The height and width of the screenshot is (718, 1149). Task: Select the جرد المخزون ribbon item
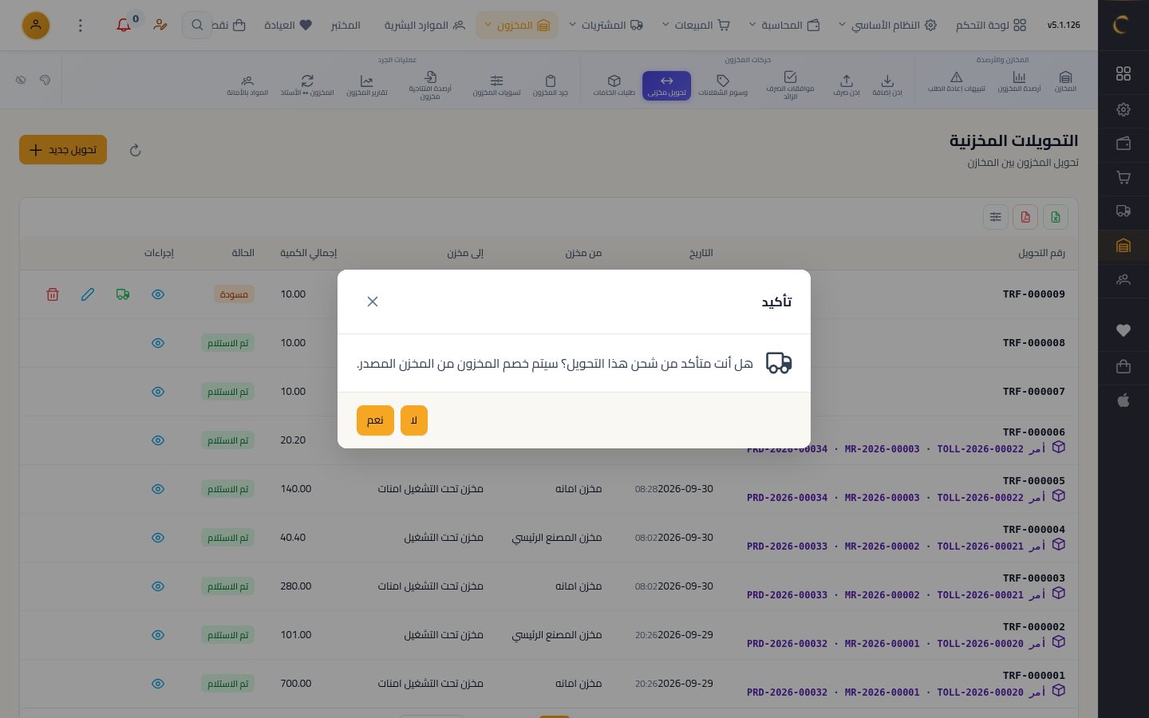coord(551,85)
